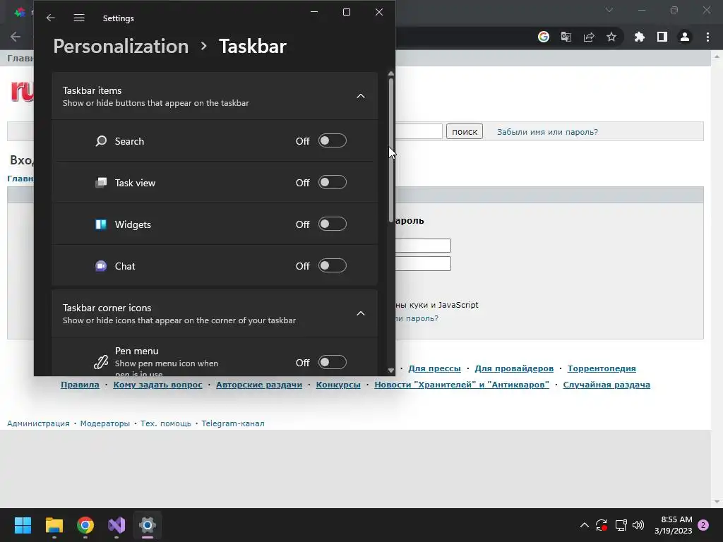The width and height of the screenshot is (723, 542).
Task: Open Visual Studio from the taskbar
Action: point(116,525)
